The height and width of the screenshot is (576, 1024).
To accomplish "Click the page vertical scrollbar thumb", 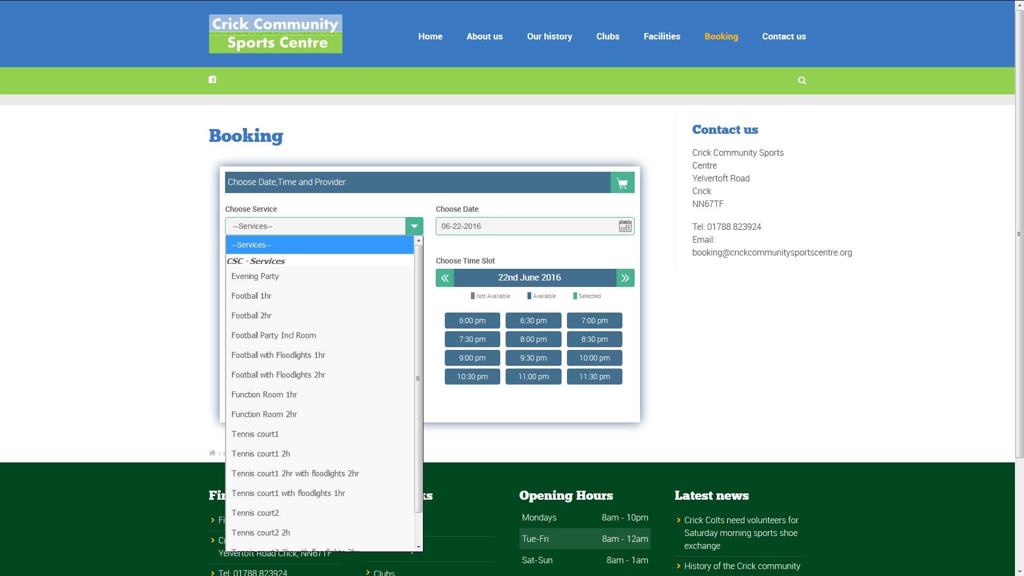I will [x=1019, y=234].
